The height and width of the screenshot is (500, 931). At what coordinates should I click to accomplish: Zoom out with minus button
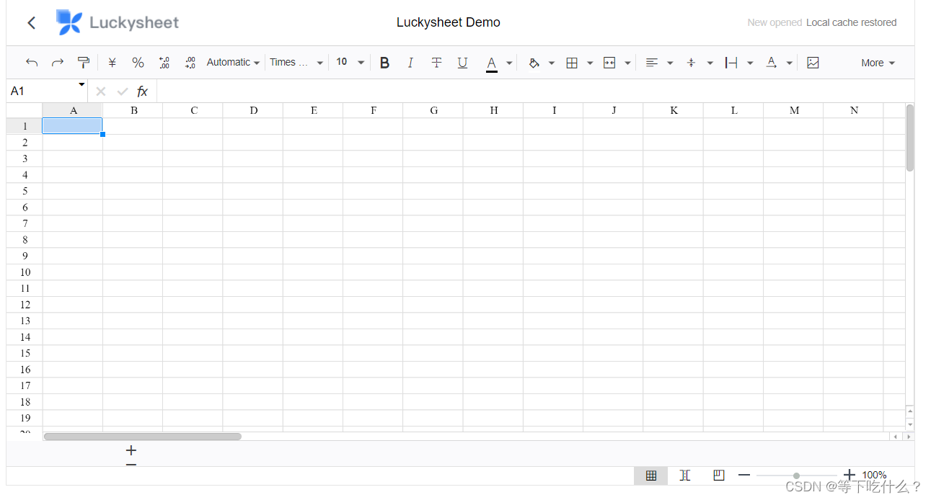click(x=744, y=476)
